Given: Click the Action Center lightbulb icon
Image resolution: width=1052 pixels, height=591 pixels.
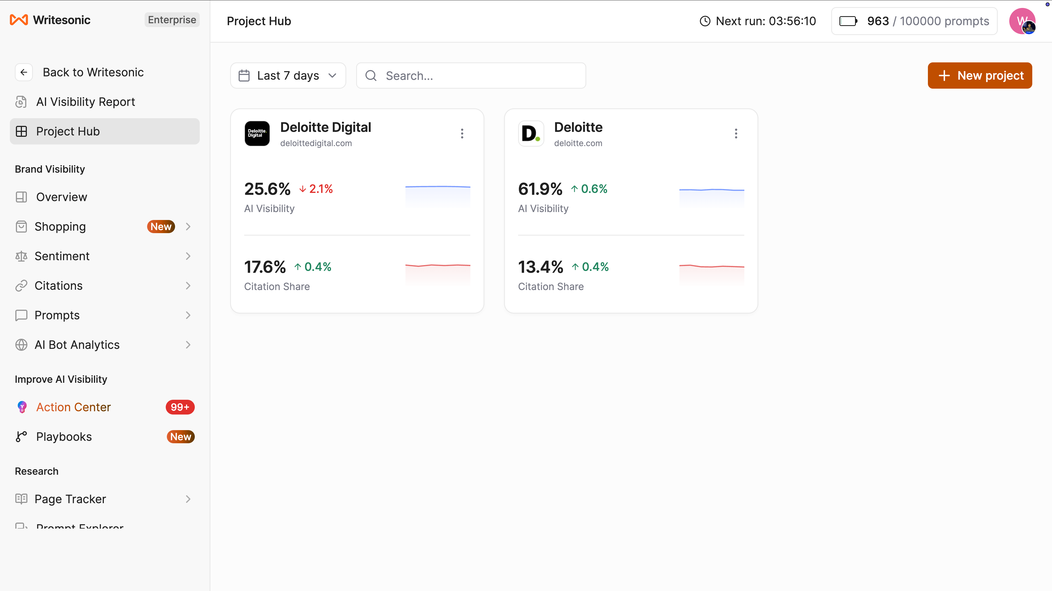Looking at the screenshot, I should click(x=22, y=407).
